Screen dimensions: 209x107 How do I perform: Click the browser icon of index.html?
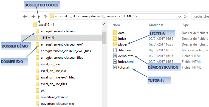click(x=115, y=62)
